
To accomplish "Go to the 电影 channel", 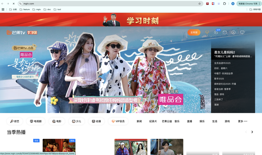I will pos(57,121).
